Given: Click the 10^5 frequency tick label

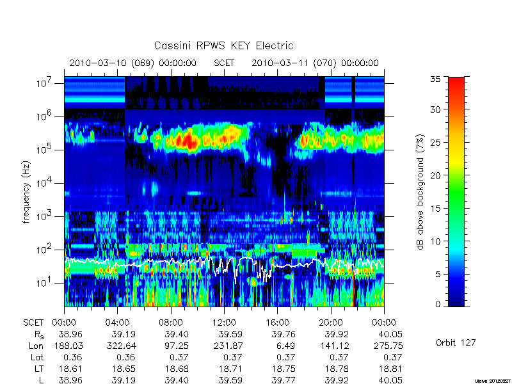Looking at the screenshot, I should pos(45,150).
